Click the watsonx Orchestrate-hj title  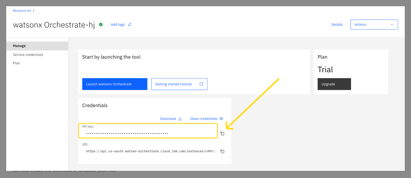[54, 25]
